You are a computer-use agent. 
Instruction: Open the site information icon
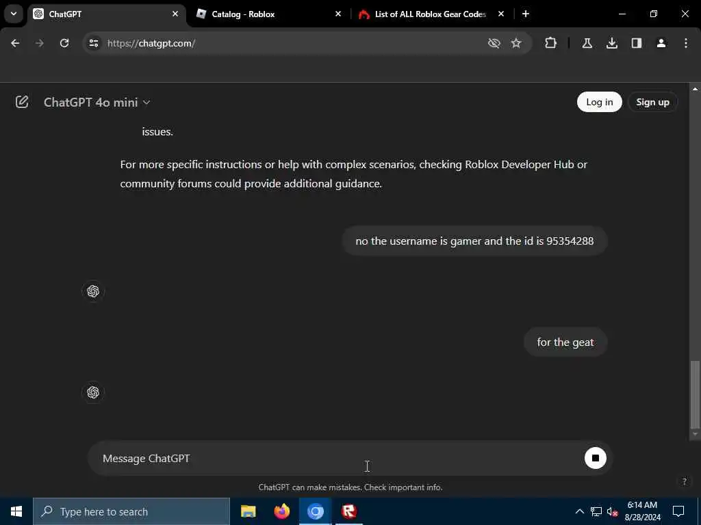point(93,43)
